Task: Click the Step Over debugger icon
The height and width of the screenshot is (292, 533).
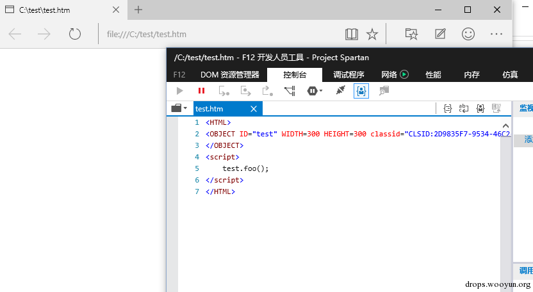Action: [245, 91]
